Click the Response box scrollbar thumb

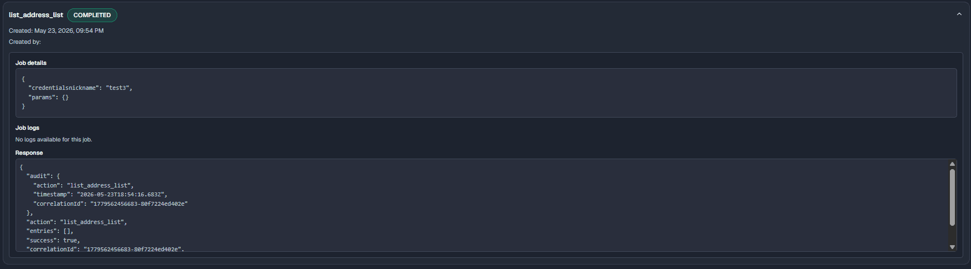[952, 197]
